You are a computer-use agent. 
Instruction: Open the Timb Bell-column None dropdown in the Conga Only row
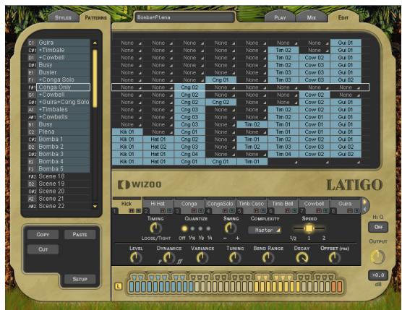283,87
